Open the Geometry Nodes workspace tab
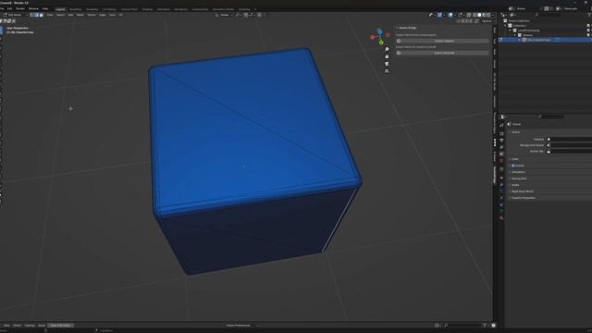This screenshot has width=592, height=333. [223, 9]
